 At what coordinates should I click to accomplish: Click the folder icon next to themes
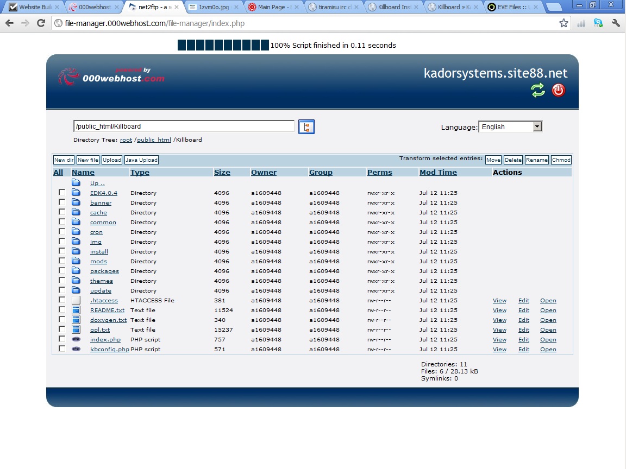pos(76,280)
